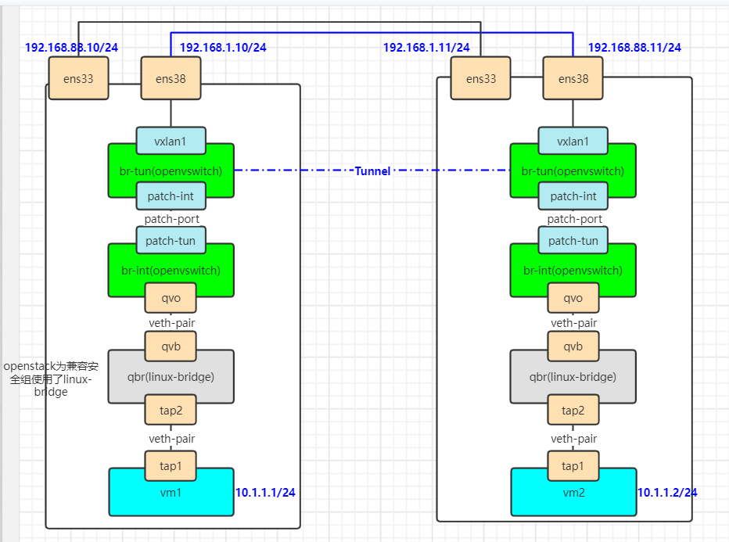The height and width of the screenshot is (542, 729).
Task: Click the 192.168.1.11/24 address label
Action: [426, 47]
